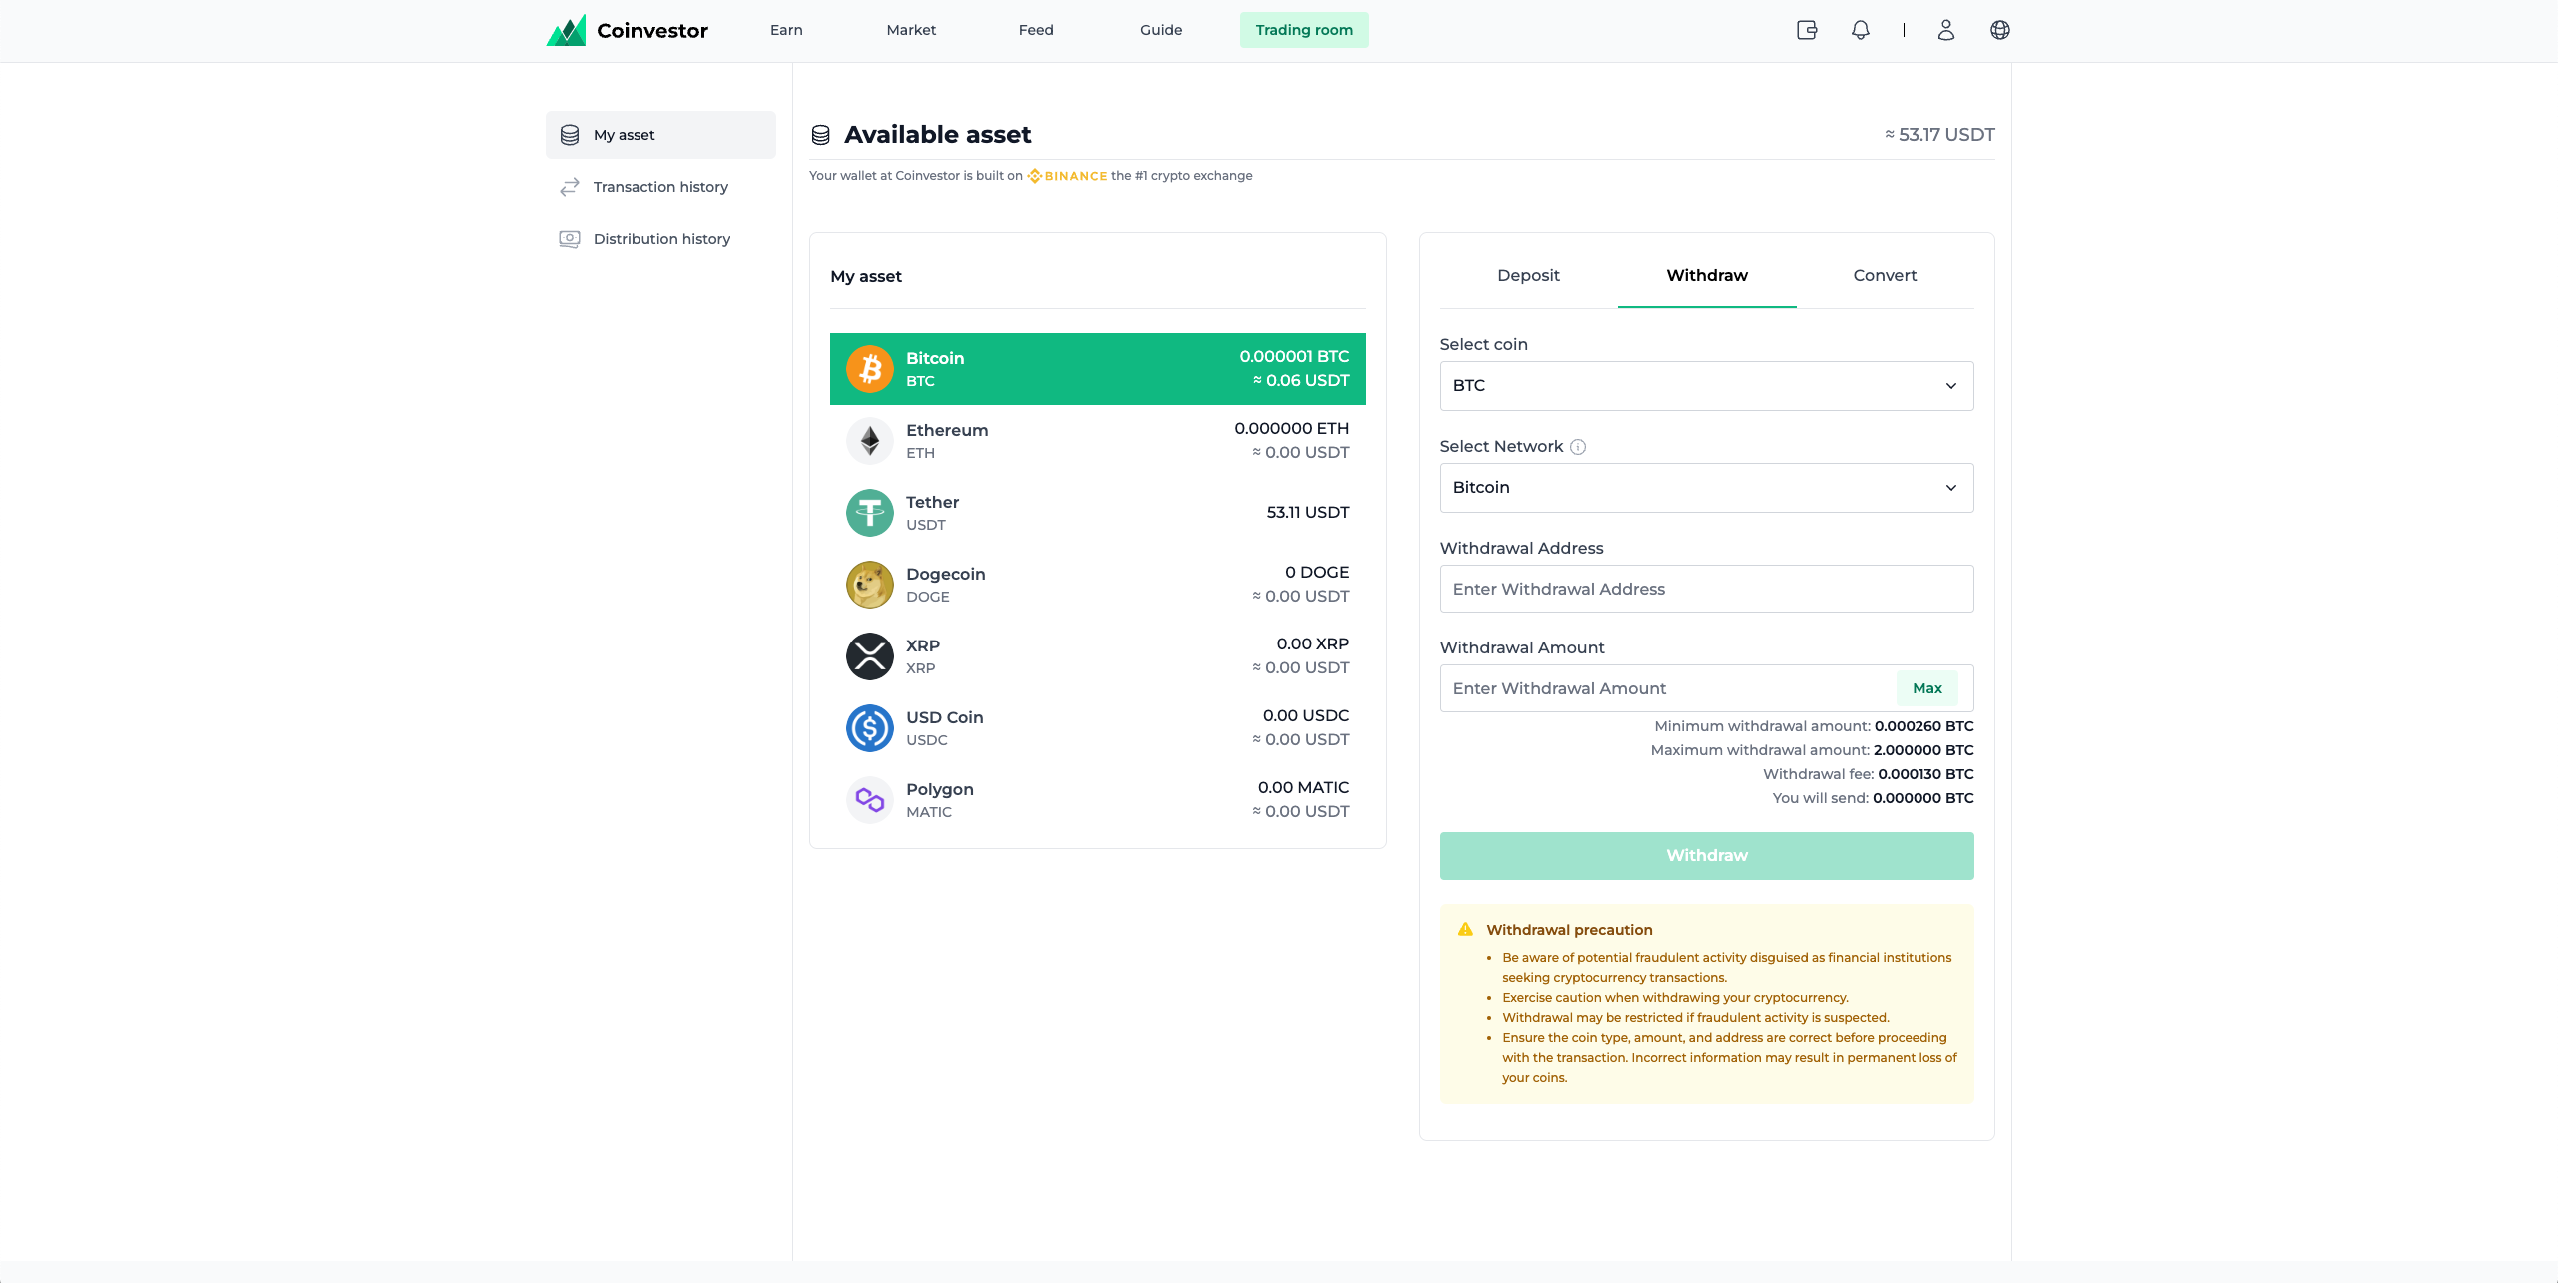Click the notification bell icon

[1860, 30]
